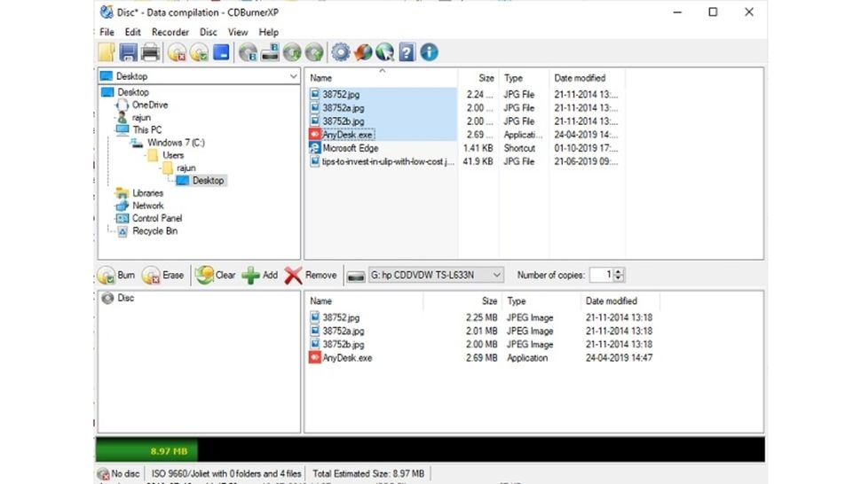Click the blue Info icon

429,52
